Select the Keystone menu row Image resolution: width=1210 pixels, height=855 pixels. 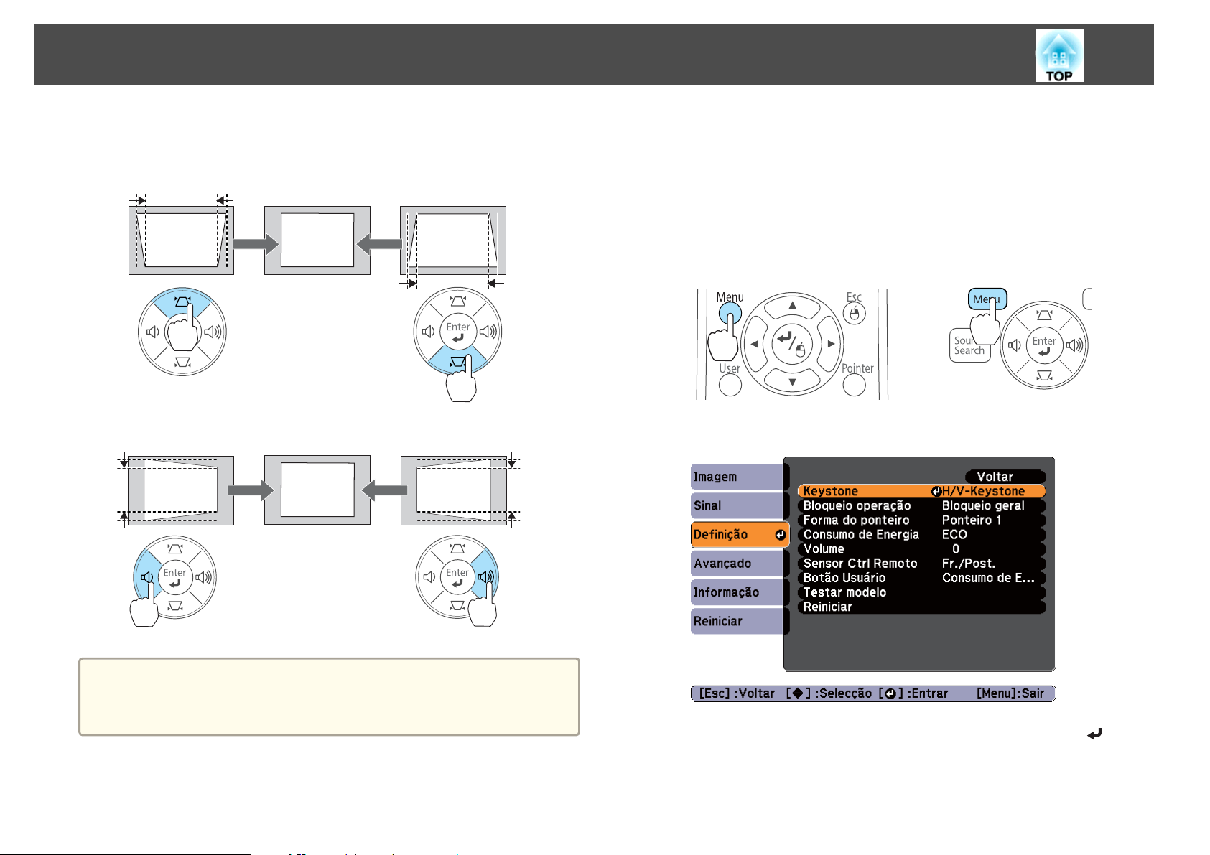click(921, 491)
